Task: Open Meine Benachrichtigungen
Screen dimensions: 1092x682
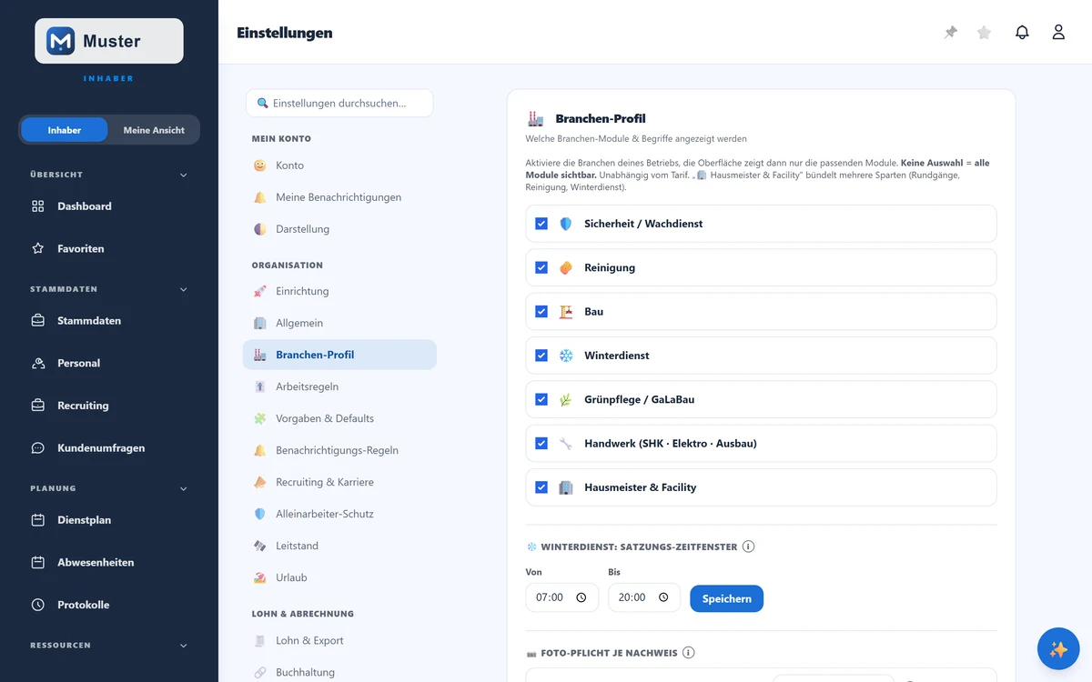Action: pos(339,197)
